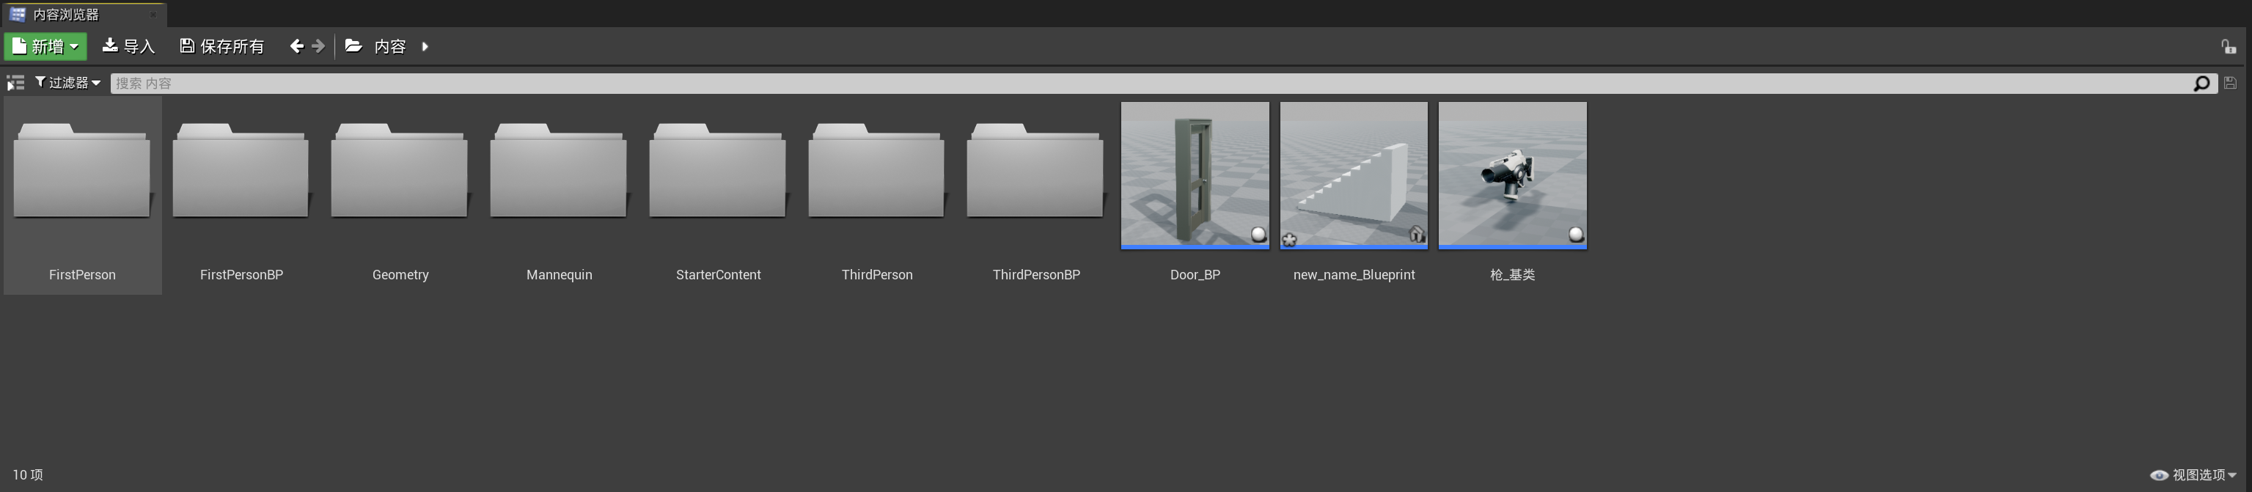Select the Door_BP blueprint thumbnail
This screenshot has height=492, width=2252.
click(x=1195, y=175)
